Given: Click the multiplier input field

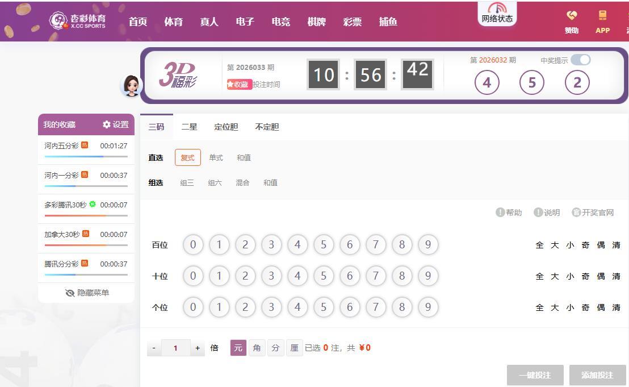Looking at the screenshot, I should click(x=176, y=348).
